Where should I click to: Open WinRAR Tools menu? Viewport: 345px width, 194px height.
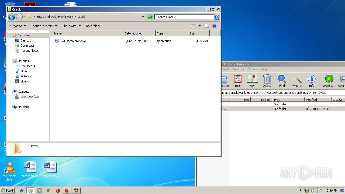(226, 69)
